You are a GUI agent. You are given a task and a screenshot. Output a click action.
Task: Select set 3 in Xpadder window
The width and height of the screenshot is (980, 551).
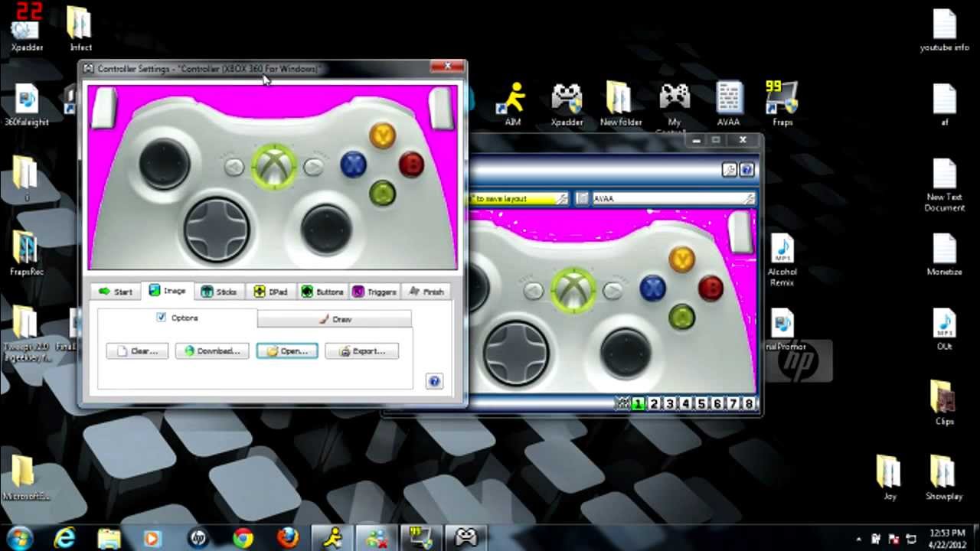click(x=670, y=404)
